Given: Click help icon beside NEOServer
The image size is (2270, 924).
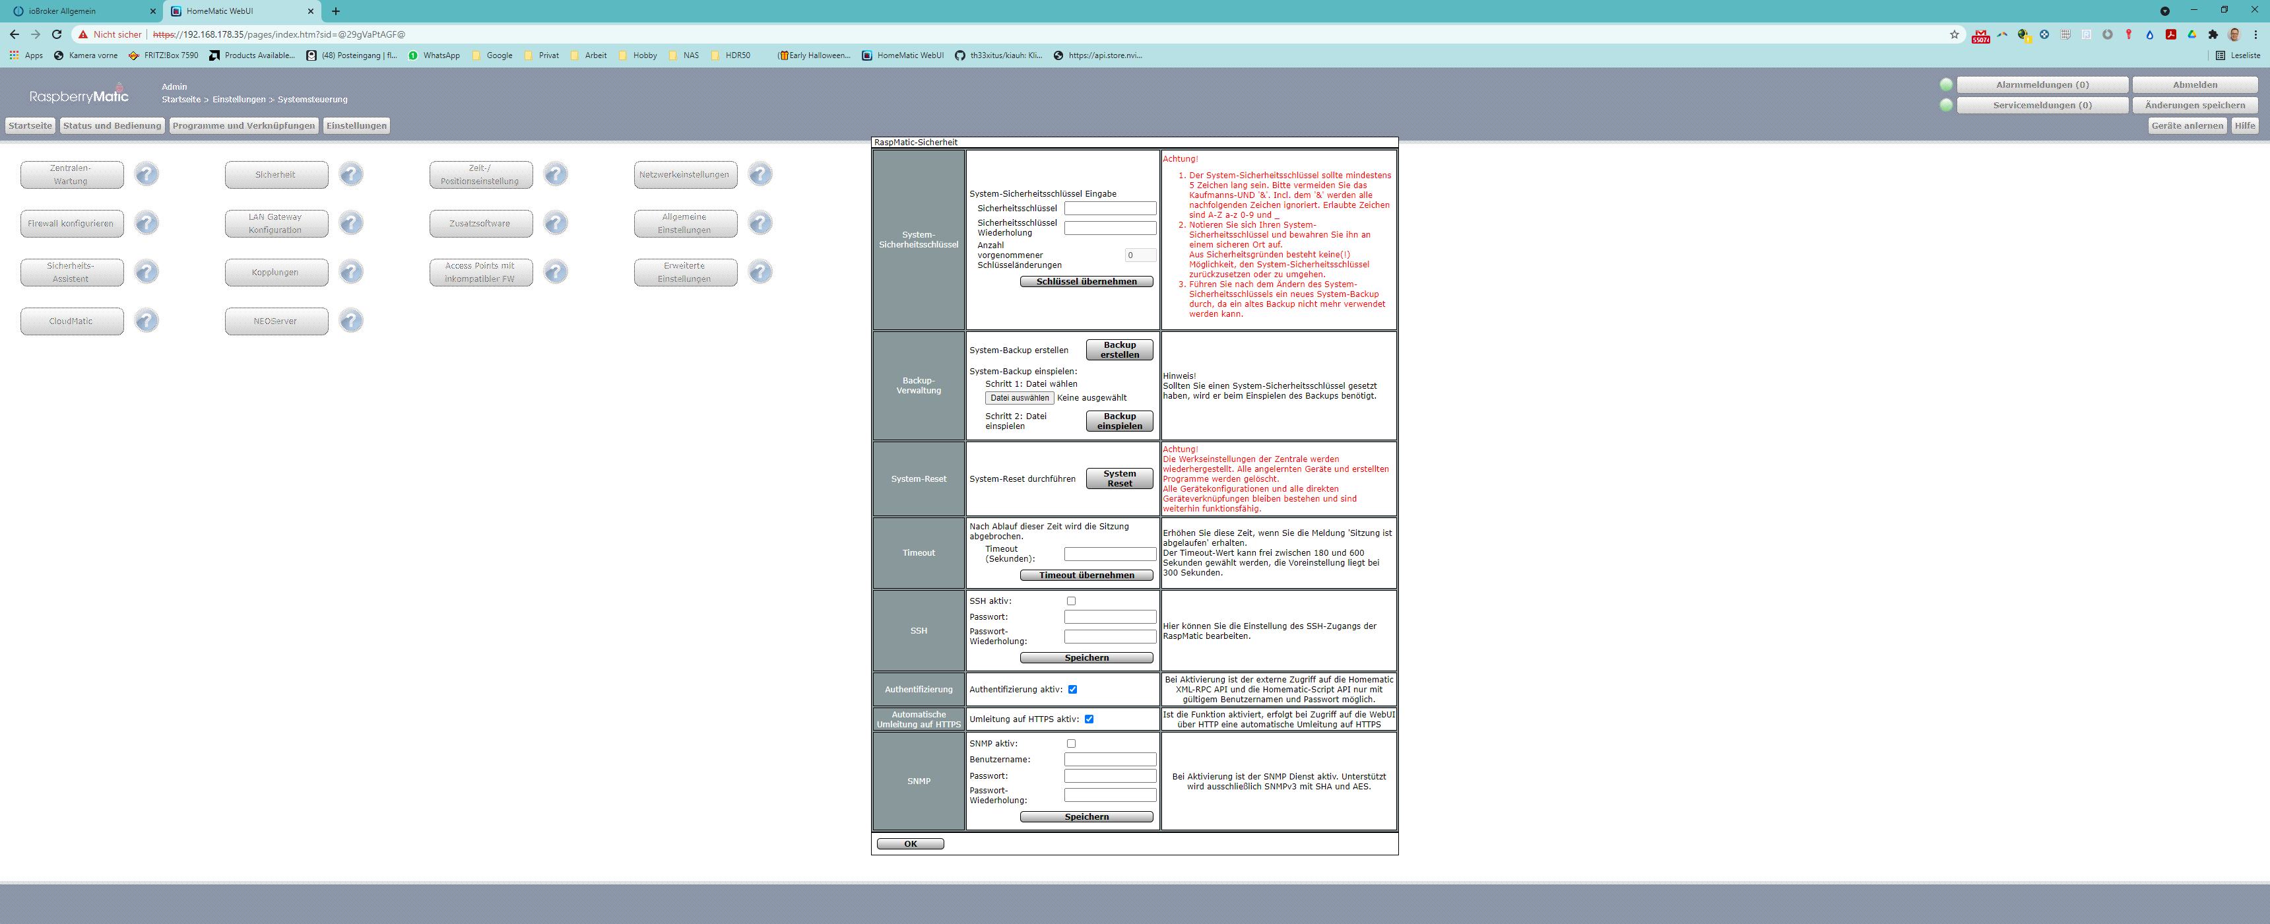Looking at the screenshot, I should pyautogui.click(x=352, y=321).
